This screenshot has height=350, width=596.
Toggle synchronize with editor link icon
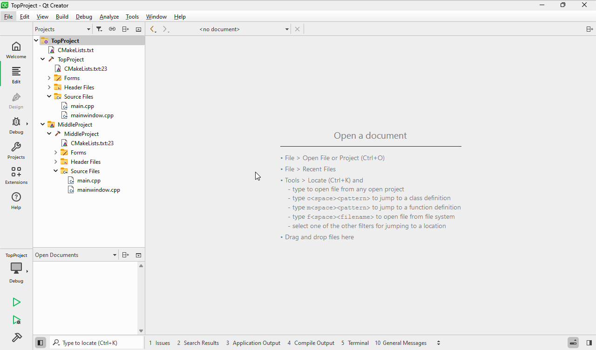click(x=112, y=29)
